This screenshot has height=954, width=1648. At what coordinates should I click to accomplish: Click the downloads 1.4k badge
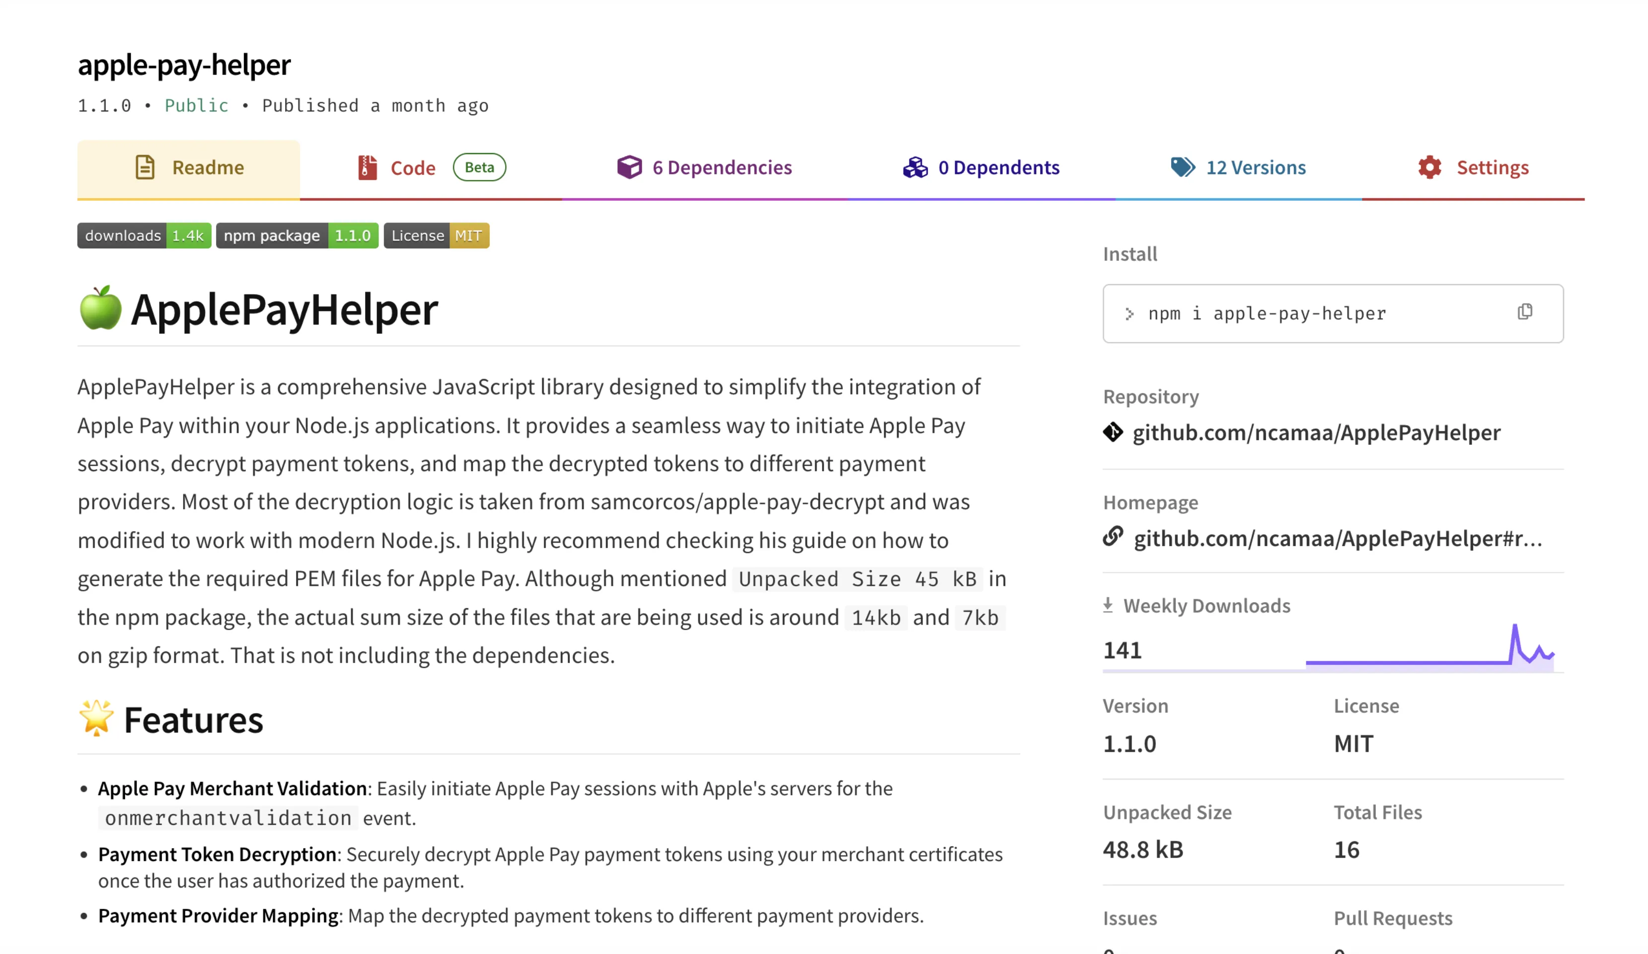click(144, 236)
